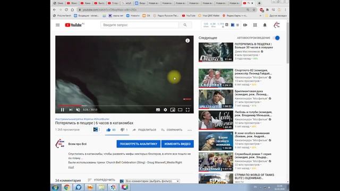Open the YouTube apps grid
Screen dimensions: 340x191
[x=255, y=25]
